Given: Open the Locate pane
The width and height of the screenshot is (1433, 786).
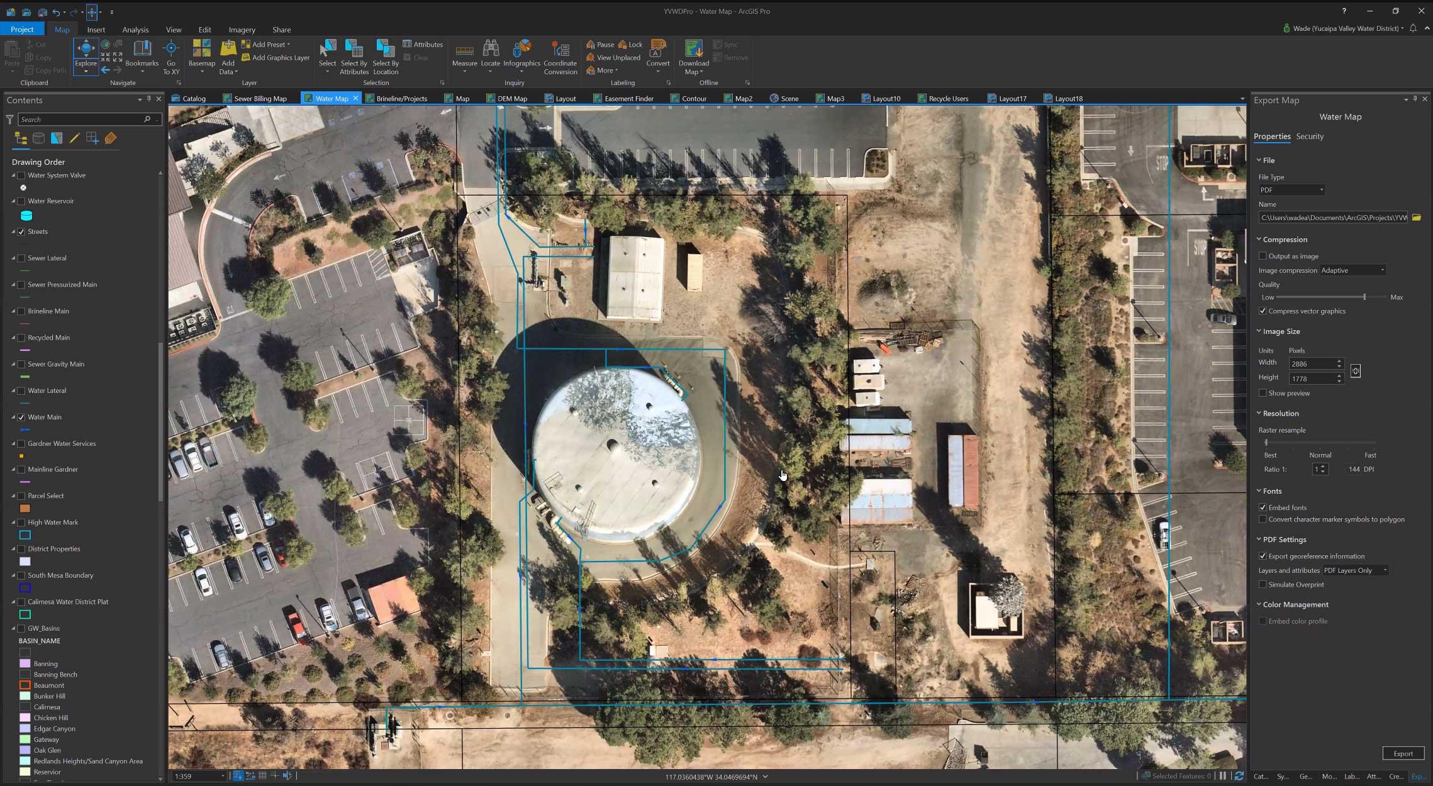Looking at the screenshot, I should (491, 57).
